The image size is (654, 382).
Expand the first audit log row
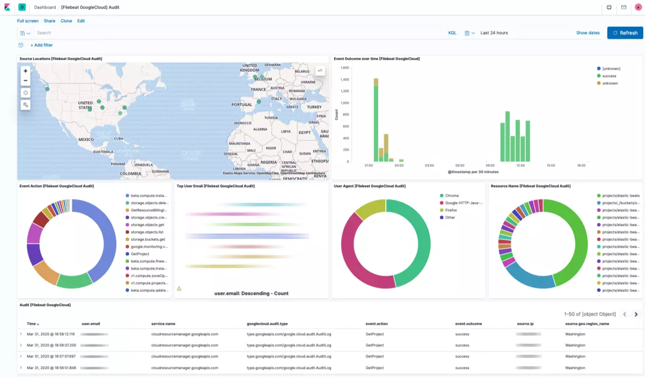(21, 334)
